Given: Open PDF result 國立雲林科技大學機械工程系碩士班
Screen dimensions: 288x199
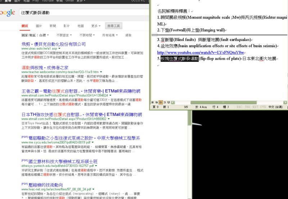Looking at the screenshot, I should [x=63, y=162].
